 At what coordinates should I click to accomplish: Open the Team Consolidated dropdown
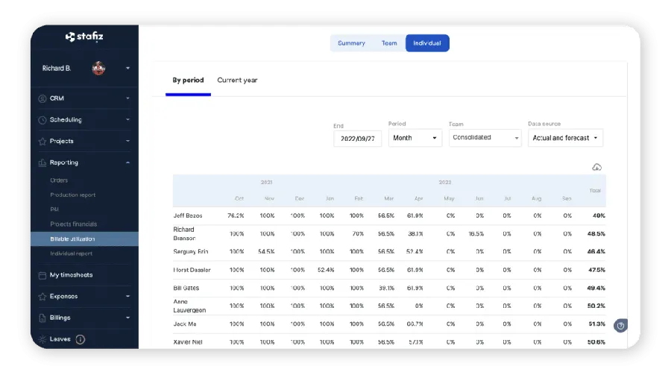point(485,138)
